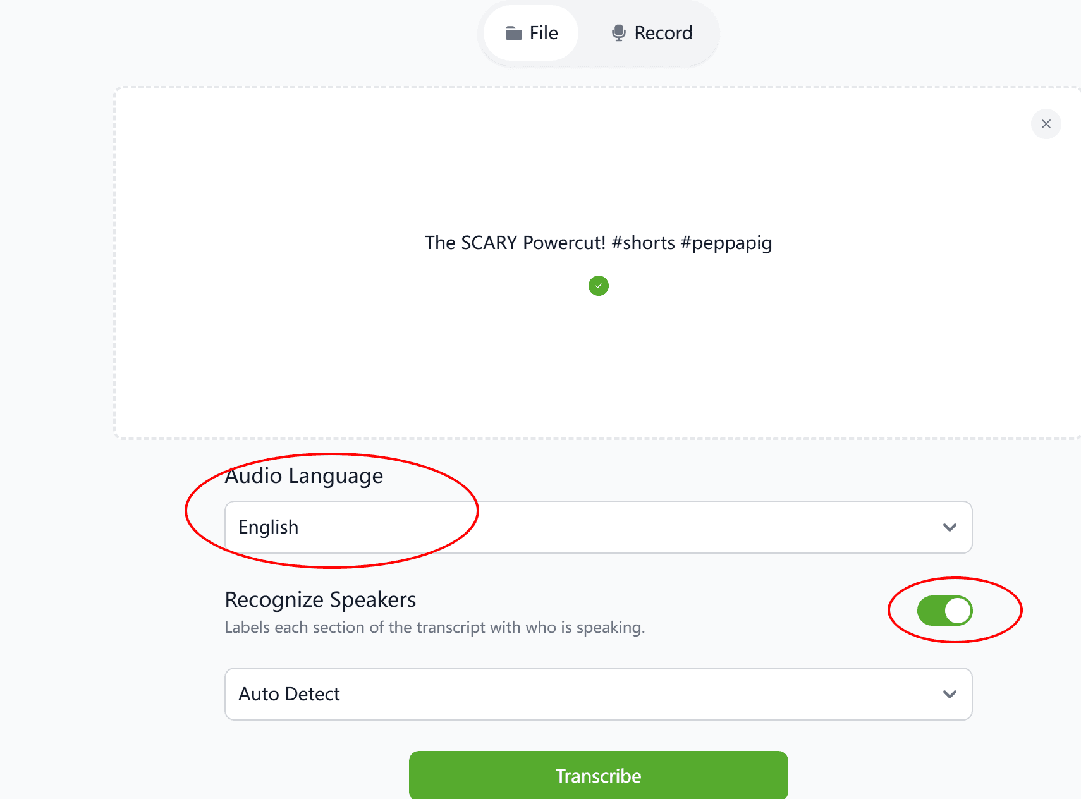This screenshot has width=1081, height=799.
Task: Switch to the Record tab
Action: 651,33
